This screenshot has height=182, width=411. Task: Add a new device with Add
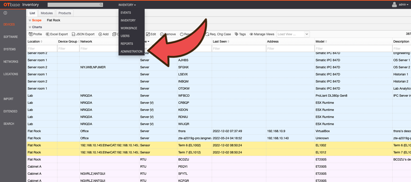[x=104, y=34]
